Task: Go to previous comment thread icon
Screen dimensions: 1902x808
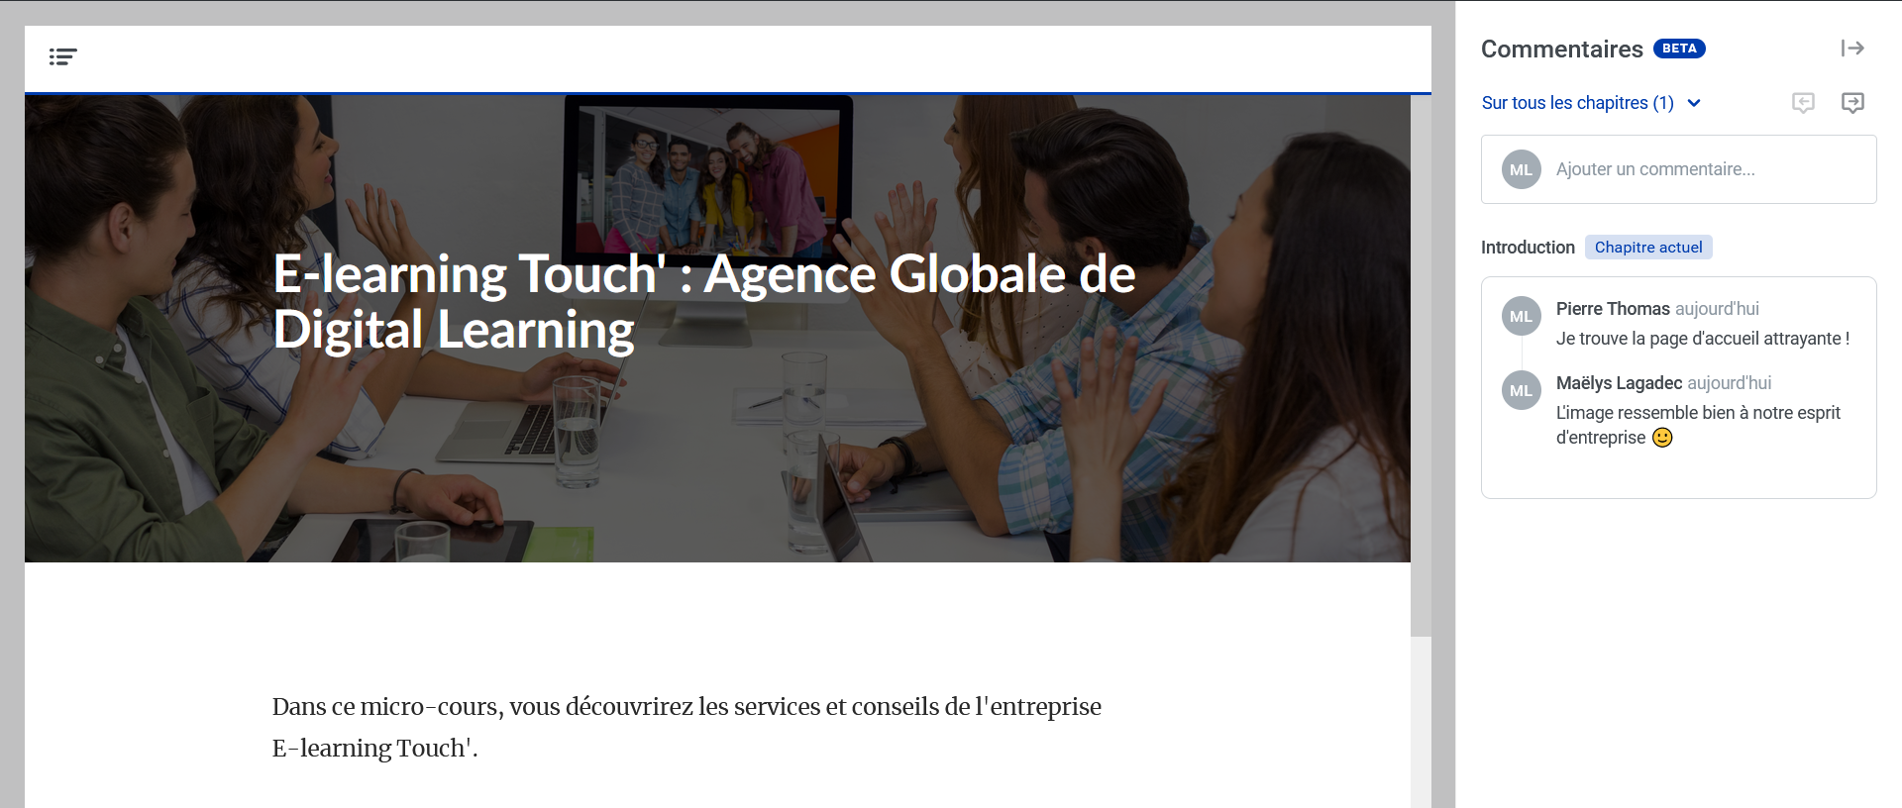Action: [1803, 103]
